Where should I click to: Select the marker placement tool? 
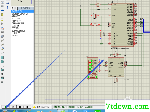[2, 82]
